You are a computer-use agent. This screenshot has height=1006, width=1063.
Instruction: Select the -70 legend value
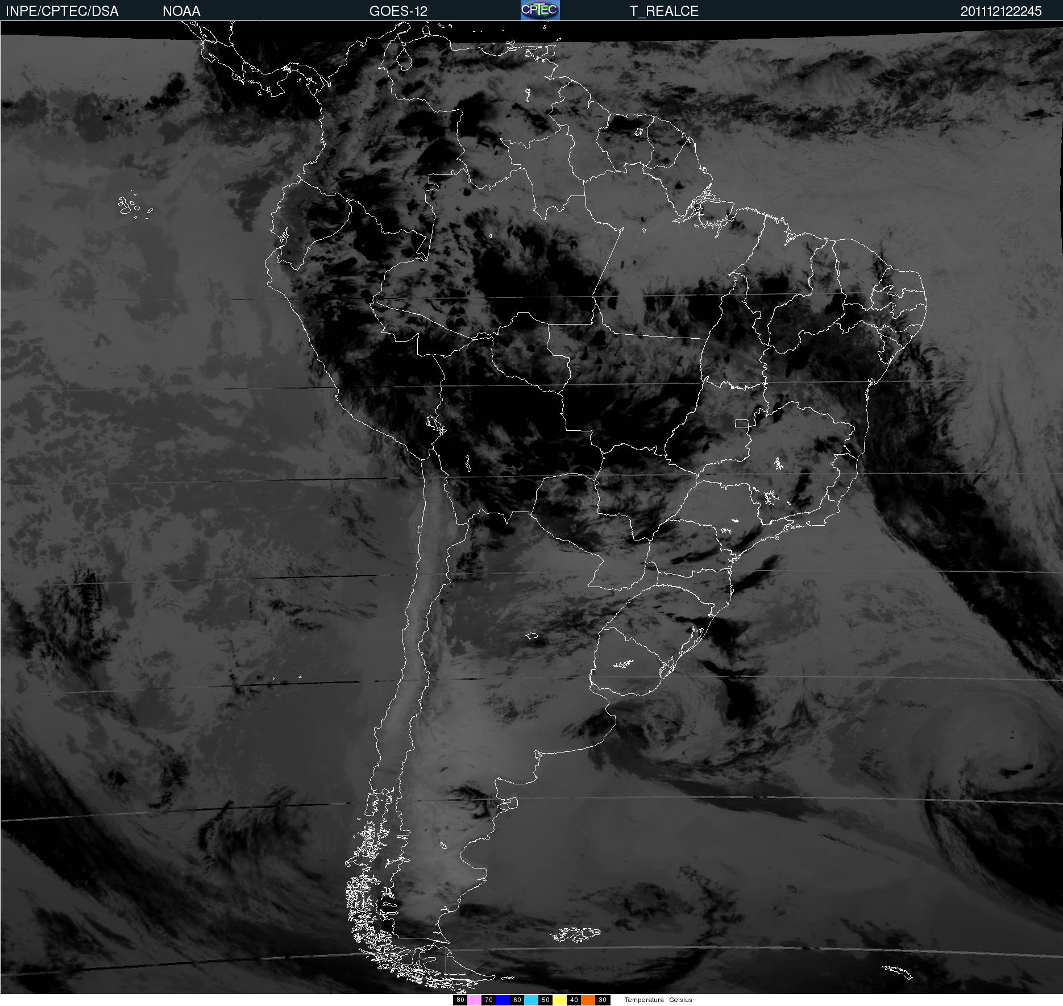[x=488, y=1000]
